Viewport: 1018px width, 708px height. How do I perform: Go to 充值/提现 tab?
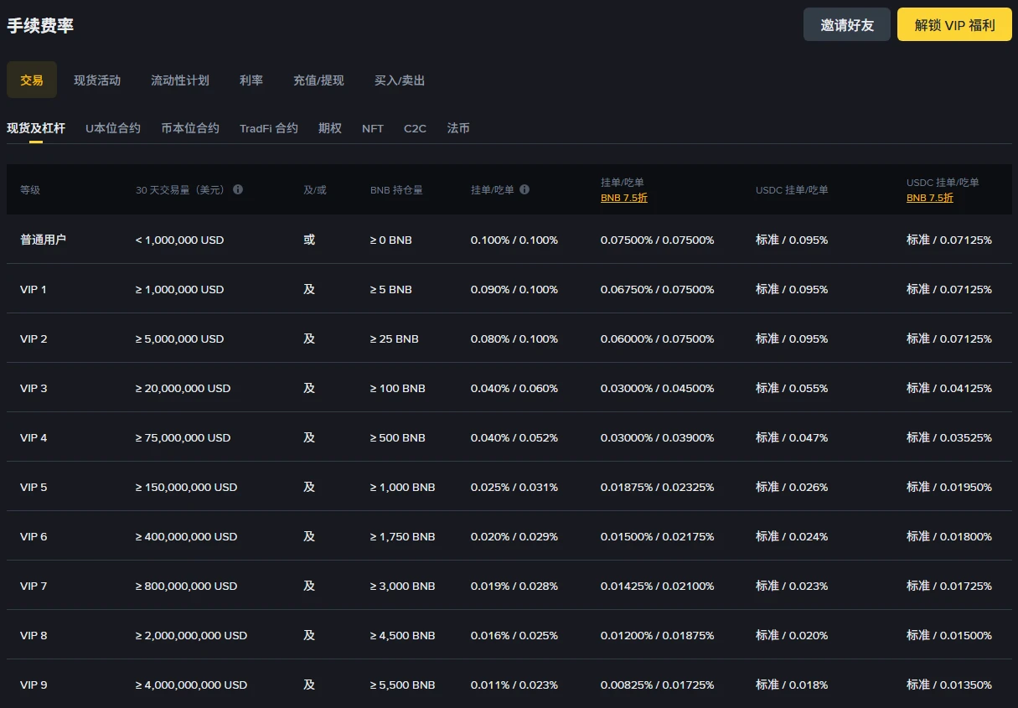[318, 80]
